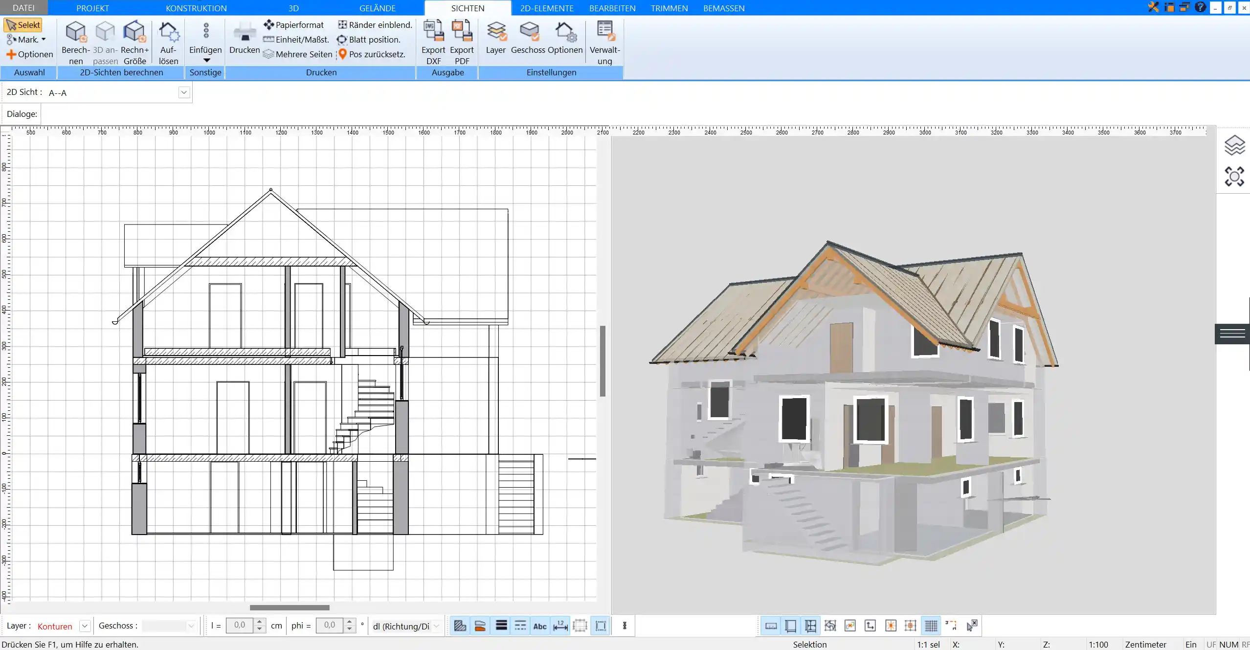Click the 1:100 scale in status bar
Viewport: 1250px width, 650px height.
1098,645
